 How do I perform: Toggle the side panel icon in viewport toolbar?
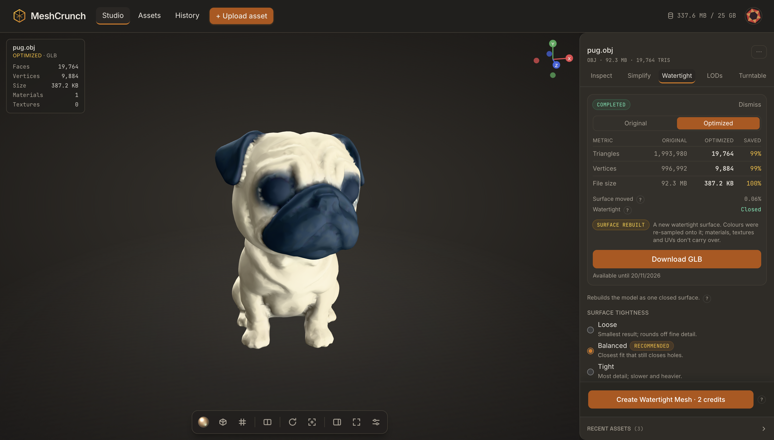coord(337,422)
